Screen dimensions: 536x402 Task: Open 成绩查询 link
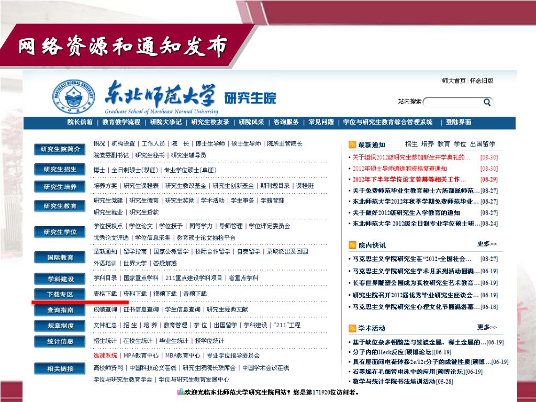pyautogui.click(x=105, y=309)
